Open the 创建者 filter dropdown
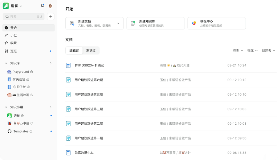The height and width of the screenshot is (160, 278). tap(268, 51)
